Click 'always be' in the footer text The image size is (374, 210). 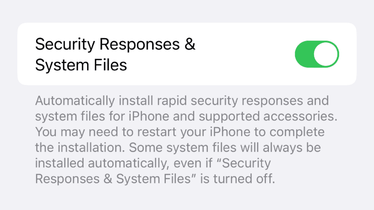pos(292,148)
